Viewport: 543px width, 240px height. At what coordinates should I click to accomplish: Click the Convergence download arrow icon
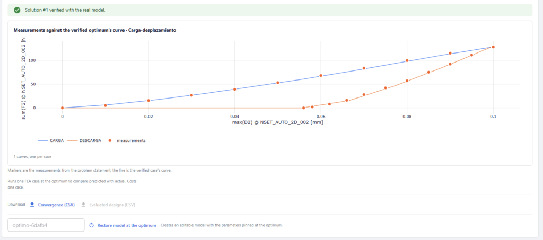32,205
